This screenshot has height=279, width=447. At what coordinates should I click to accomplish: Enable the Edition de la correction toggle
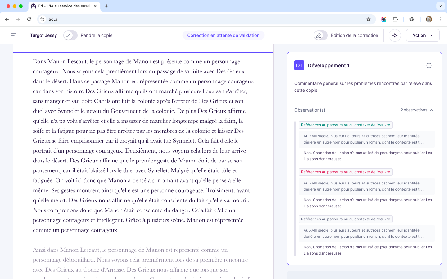pos(320,35)
